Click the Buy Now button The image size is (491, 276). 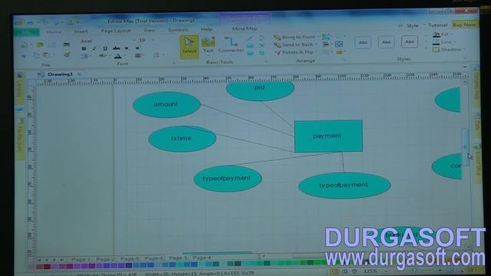tap(464, 25)
